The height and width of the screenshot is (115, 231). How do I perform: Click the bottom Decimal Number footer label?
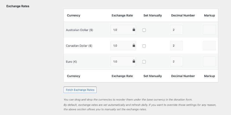[x=183, y=76]
